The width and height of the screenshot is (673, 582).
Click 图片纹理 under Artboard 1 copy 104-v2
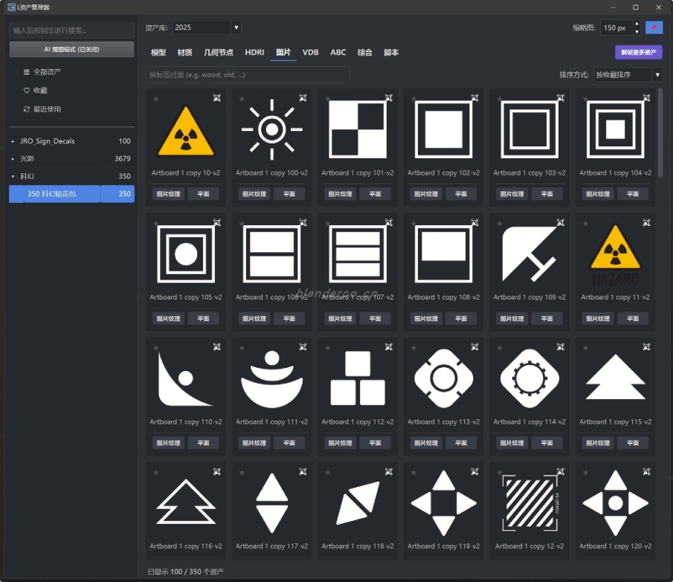(x=598, y=194)
